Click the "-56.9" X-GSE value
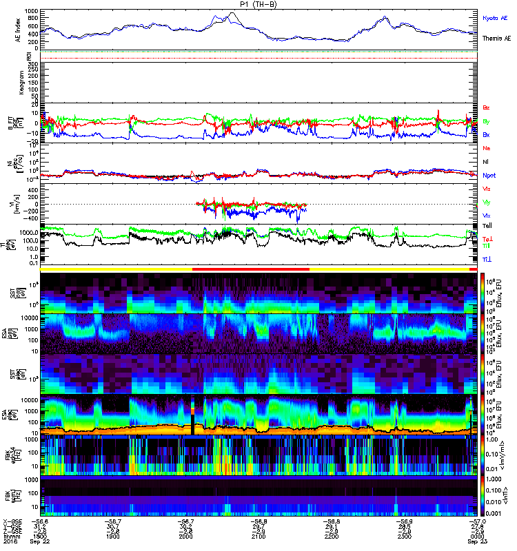The height and width of the screenshot is (551, 517). (404, 521)
